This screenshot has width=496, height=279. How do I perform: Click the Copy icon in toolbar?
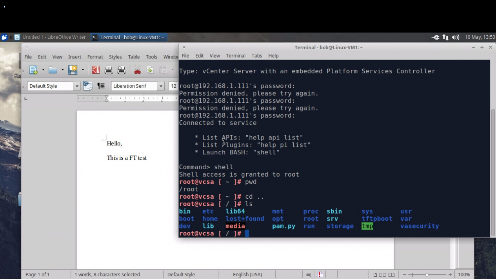pos(150,70)
